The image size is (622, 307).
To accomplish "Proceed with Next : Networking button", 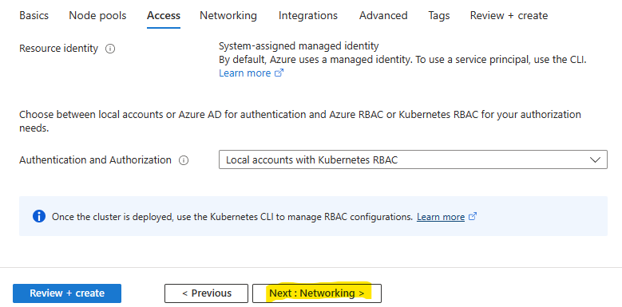I will (316, 293).
